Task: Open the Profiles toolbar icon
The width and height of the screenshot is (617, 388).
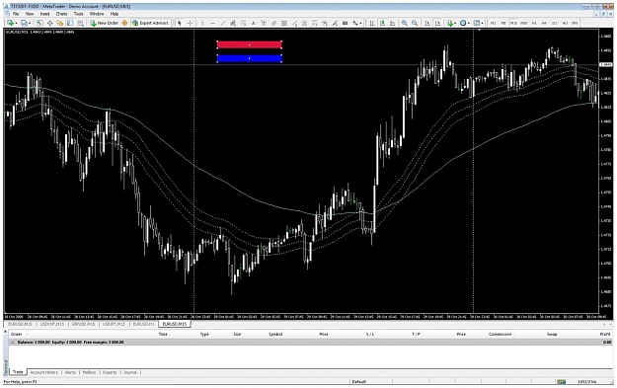Action: point(24,23)
